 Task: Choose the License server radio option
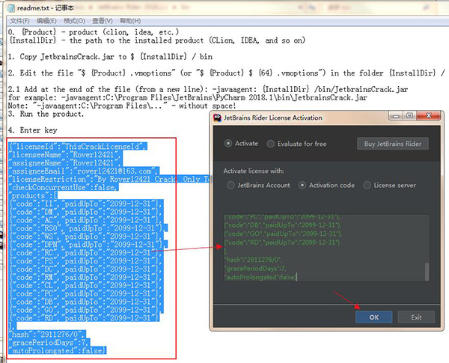pos(367,184)
